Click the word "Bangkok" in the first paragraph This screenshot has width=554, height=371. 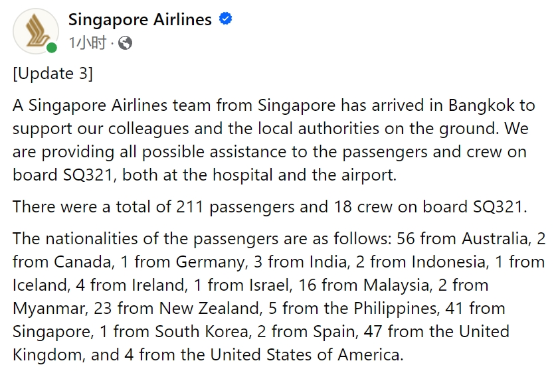click(482, 105)
